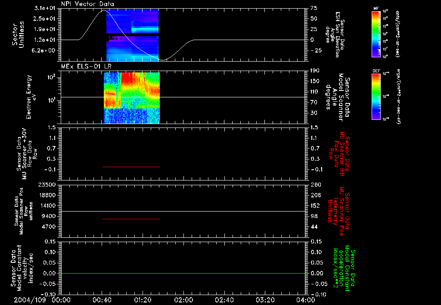Click the ELS electron energy spectrogram
Viewport: 441px width, 305px height.
click(132, 98)
